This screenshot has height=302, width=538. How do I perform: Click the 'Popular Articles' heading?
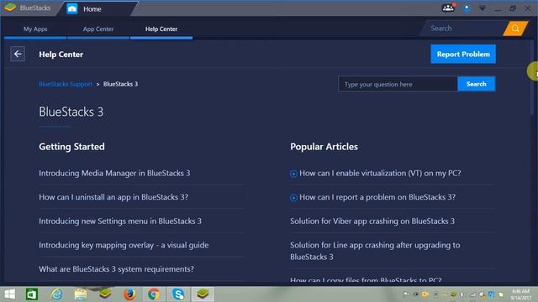(324, 147)
